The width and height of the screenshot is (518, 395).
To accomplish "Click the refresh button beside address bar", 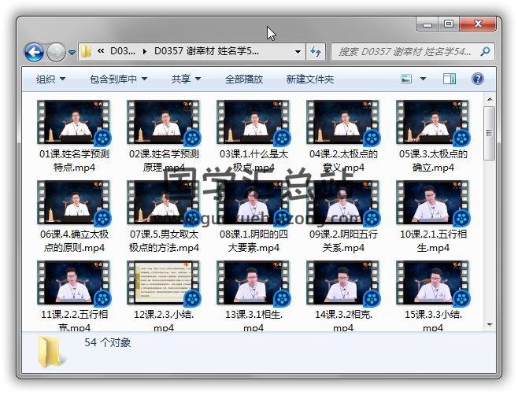I will tap(316, 52).
